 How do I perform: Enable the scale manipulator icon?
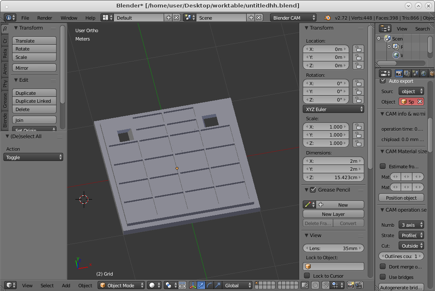[x=218, y=285]
